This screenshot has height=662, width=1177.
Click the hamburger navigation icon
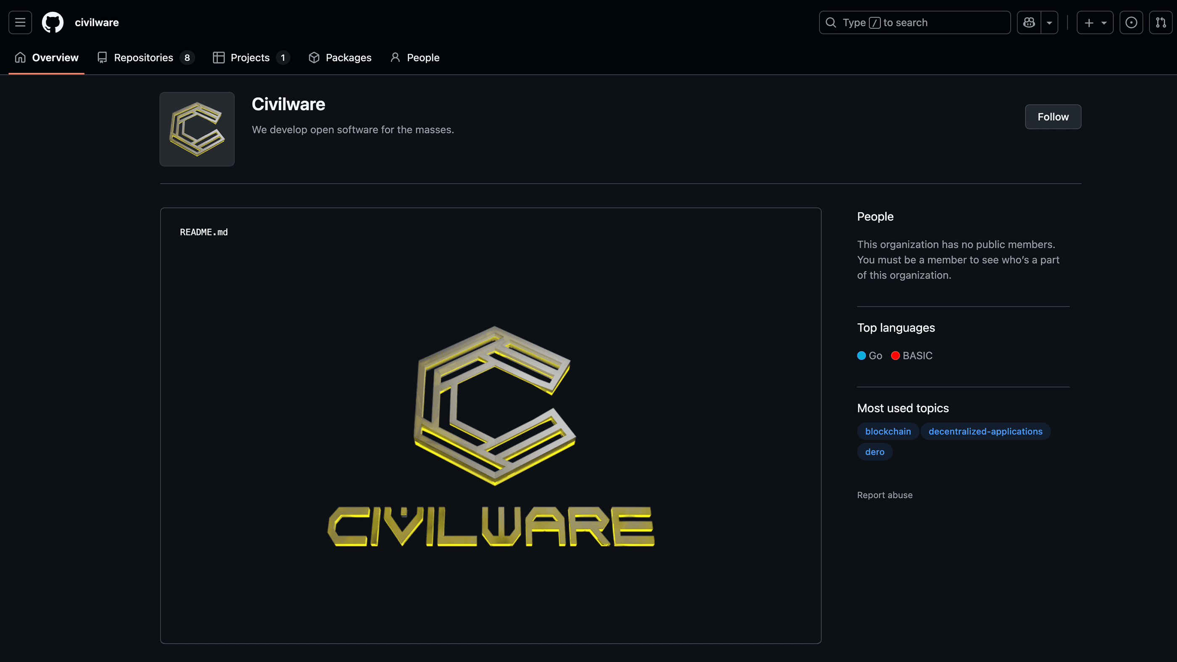20,22
